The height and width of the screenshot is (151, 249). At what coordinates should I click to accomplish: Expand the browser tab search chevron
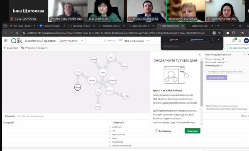coord(5,26)
